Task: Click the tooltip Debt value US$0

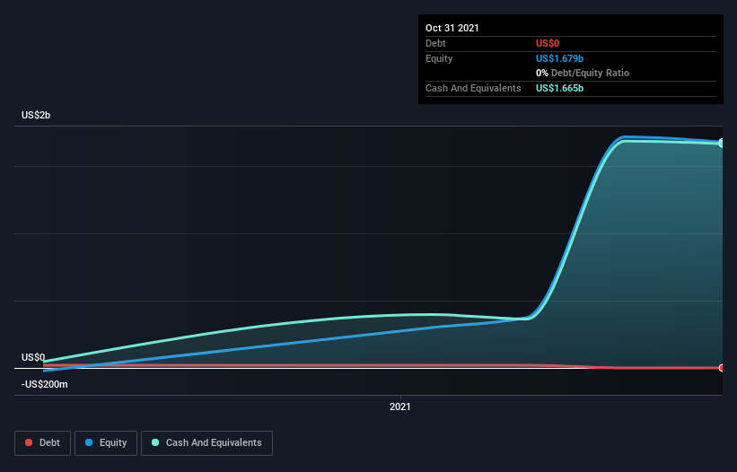Action: point(548,43)
